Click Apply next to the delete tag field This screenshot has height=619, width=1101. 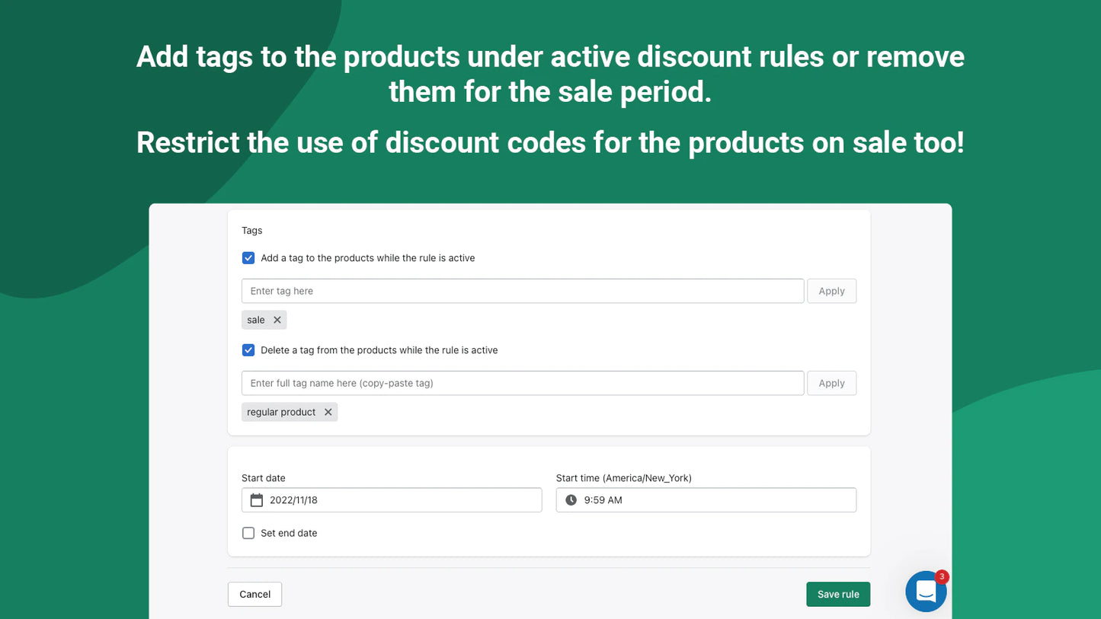[x=831, y=383]
